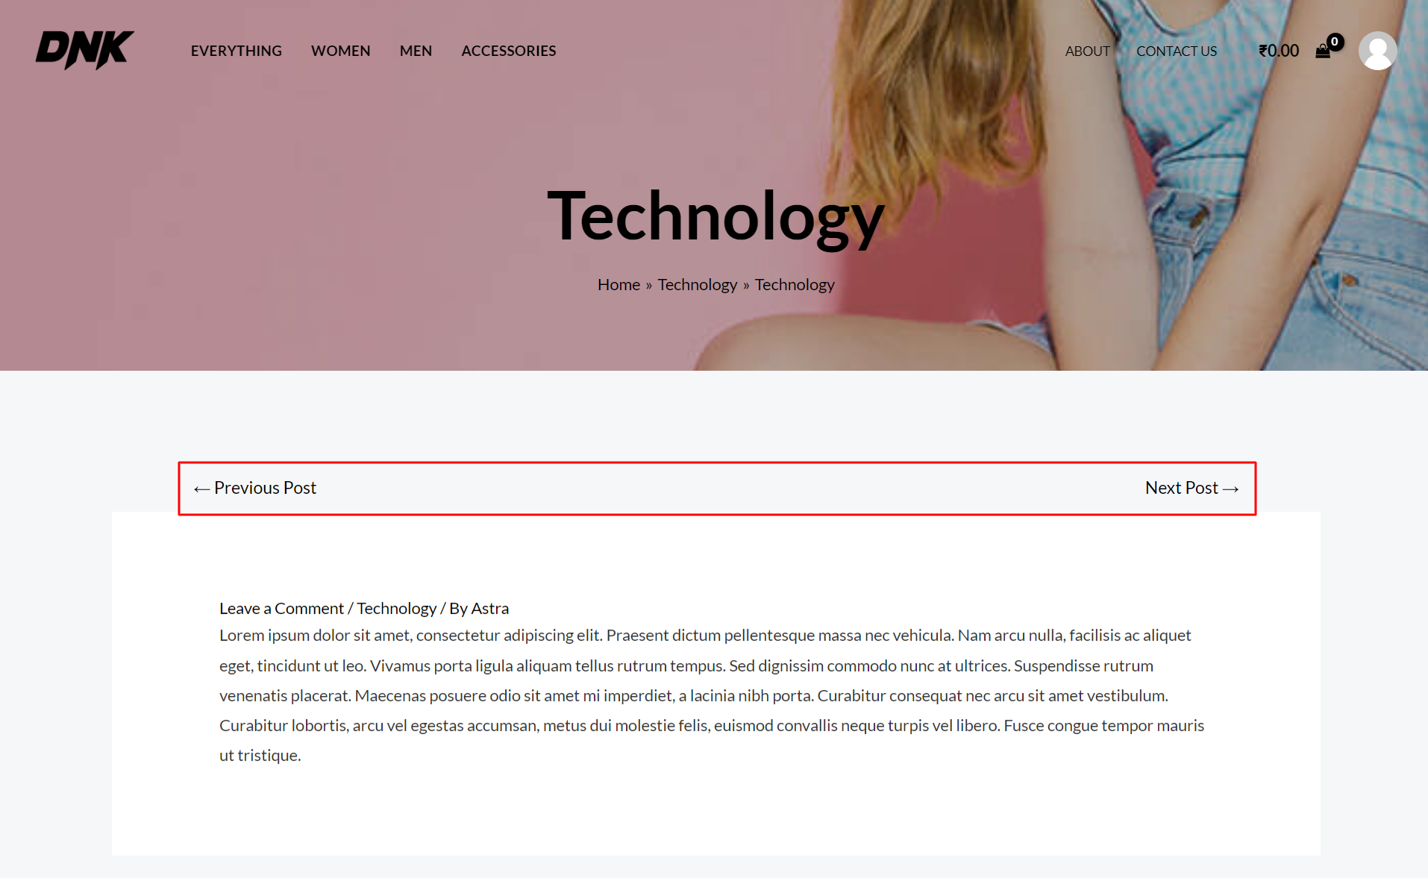Click Technology in the breadcrumb trail
Image resolution: width=1428 pixels, height=878 pixels.
[697, 284]
